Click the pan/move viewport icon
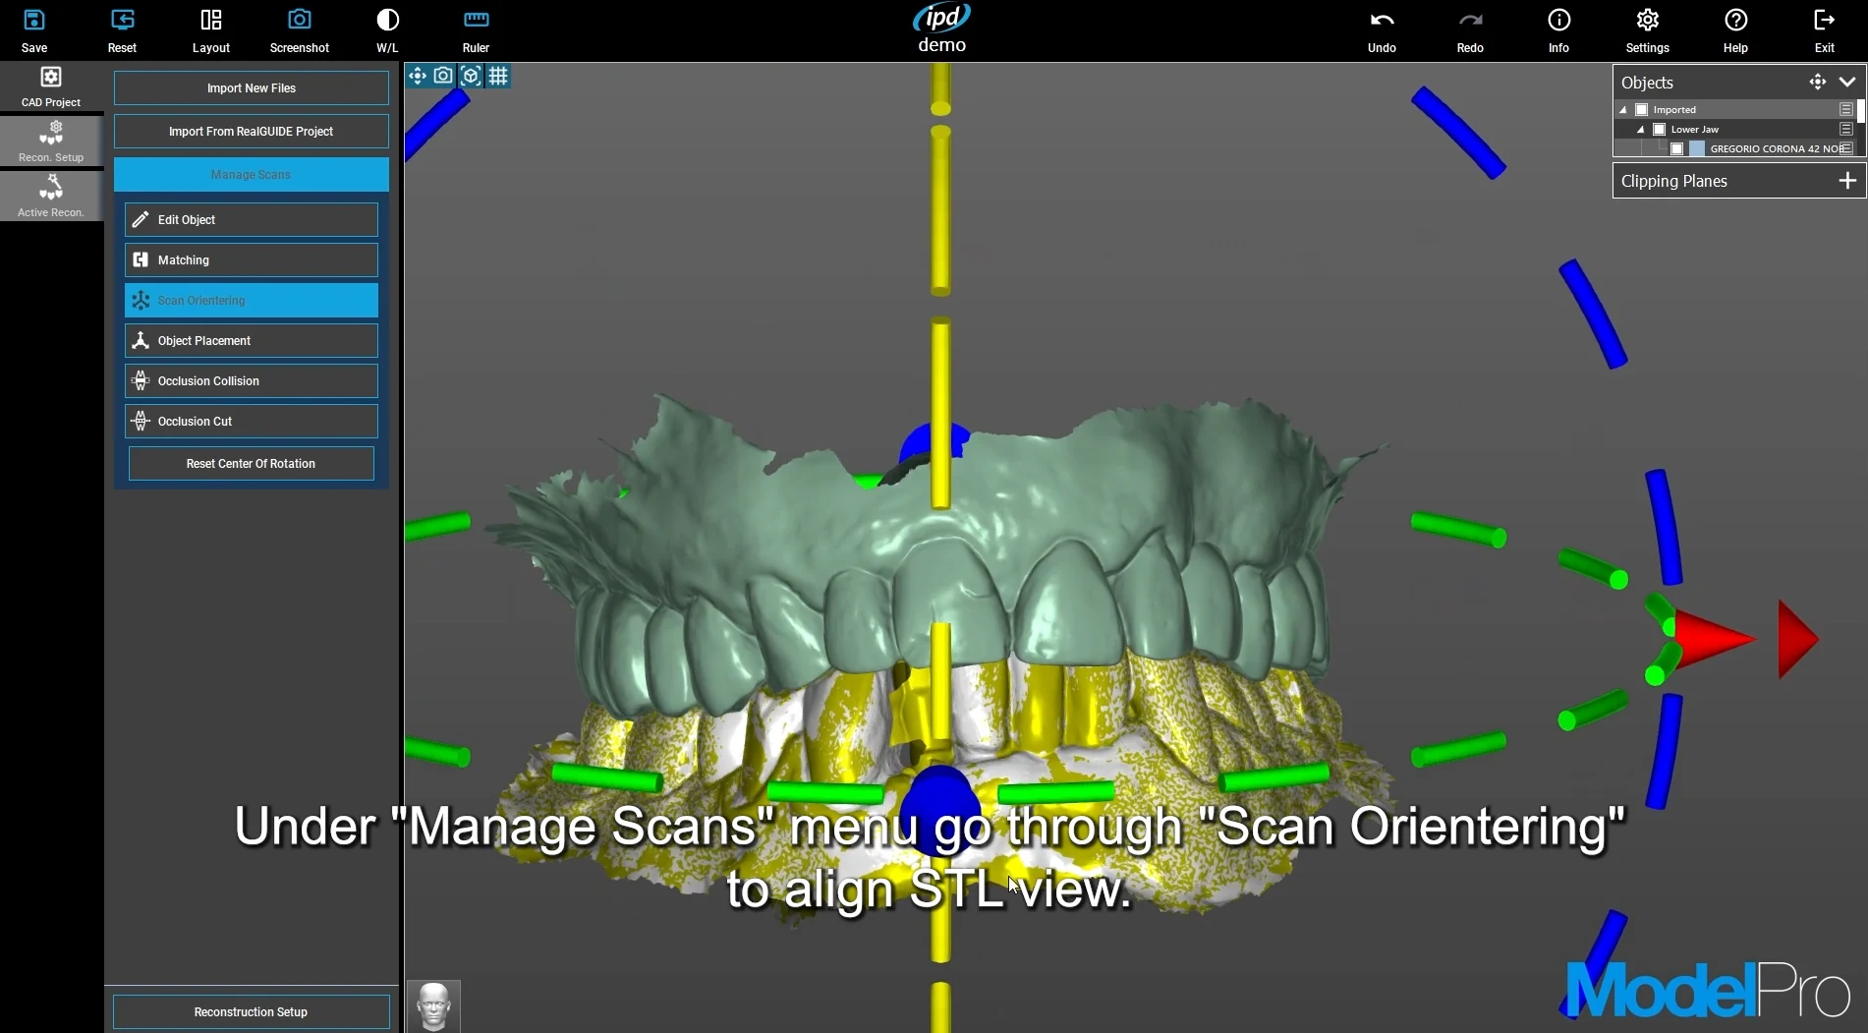 pos(418,76)
